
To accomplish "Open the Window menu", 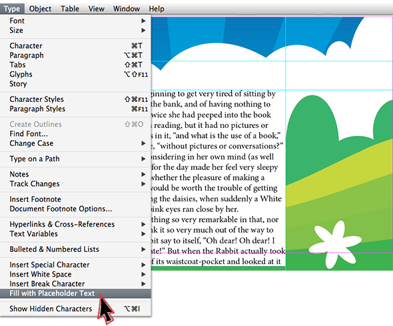I will (x=127, y=9).
